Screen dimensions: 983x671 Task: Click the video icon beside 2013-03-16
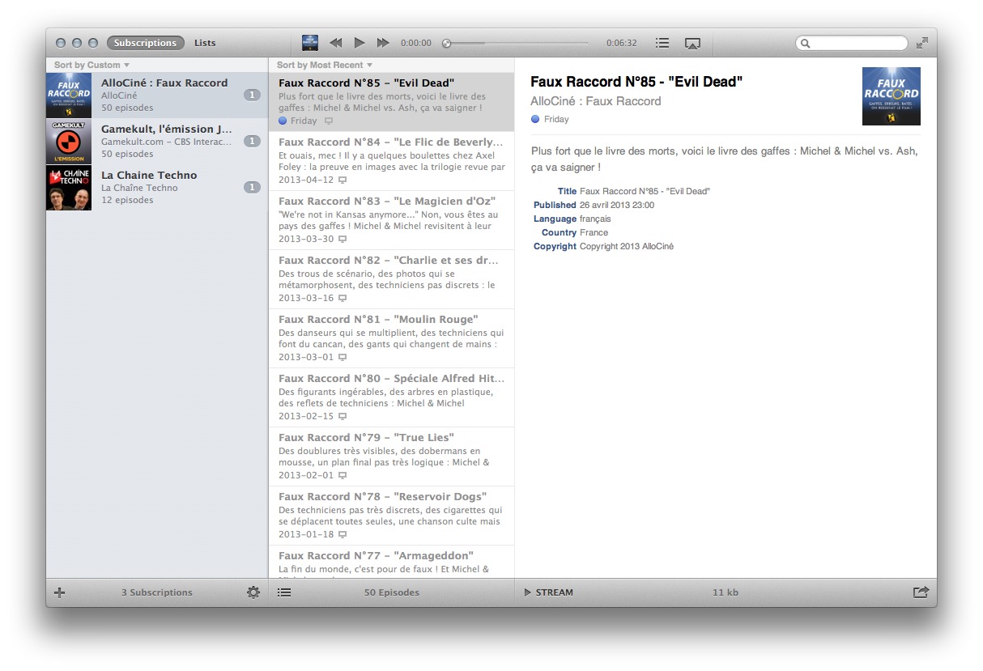(x=343, y=299)
